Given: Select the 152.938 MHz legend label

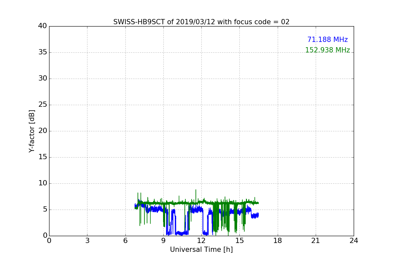Looking at the screenshot, I should 327,50.
